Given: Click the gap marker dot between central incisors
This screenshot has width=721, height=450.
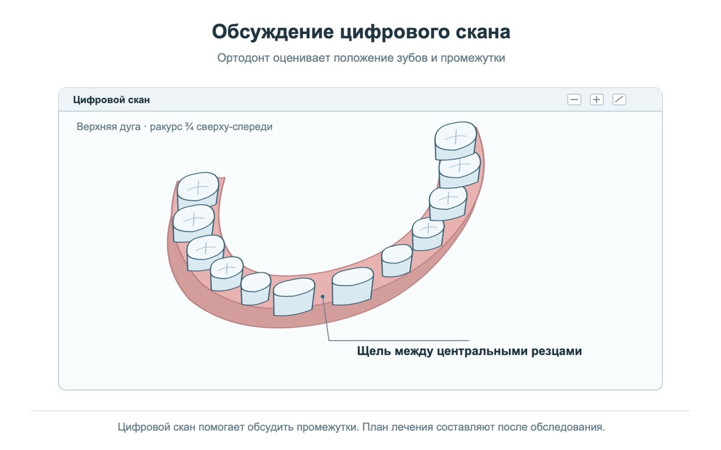Looking at the screenshot, I should point(323,296).
